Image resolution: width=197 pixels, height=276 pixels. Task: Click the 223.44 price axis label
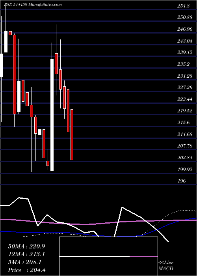coord(185,99)
